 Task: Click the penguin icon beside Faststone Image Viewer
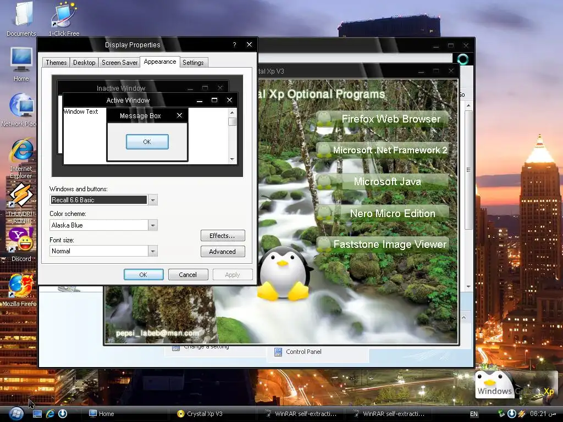[324, 245]
